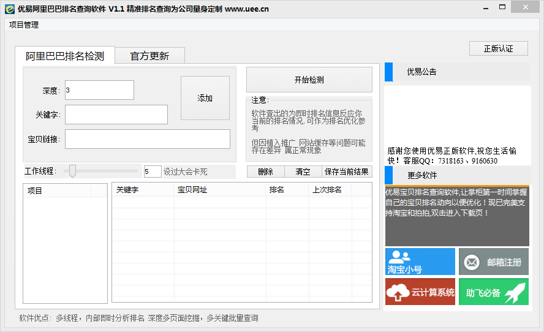Viewport: 544px width, 332px height.
Task: Click the 删除 button
Action: click(x=265, y=172)
